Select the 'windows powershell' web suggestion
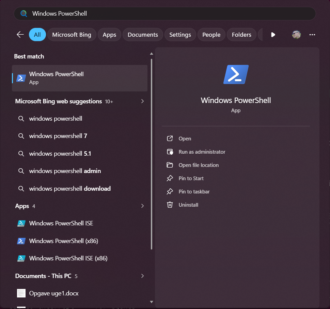The image size is (330, 309). pos(80,119)
